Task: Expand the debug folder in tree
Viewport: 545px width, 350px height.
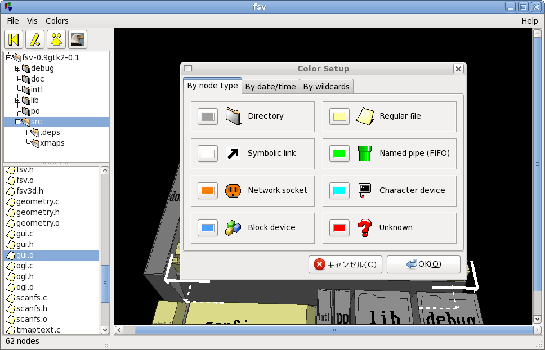Action: [17, 69]
